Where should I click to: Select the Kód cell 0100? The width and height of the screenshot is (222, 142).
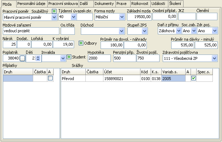[145, 78]
